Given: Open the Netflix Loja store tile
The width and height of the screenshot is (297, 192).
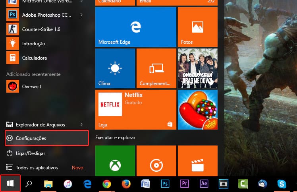Looking at the screenshot, I should (x=136, y=110).
